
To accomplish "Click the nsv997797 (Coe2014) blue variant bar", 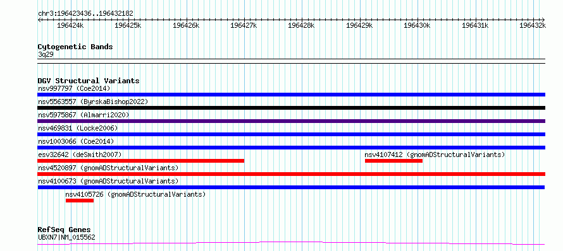I will [x=291, y=95].
